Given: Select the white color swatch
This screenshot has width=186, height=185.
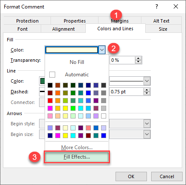Looking at the screenshot, I should point(104,116).
